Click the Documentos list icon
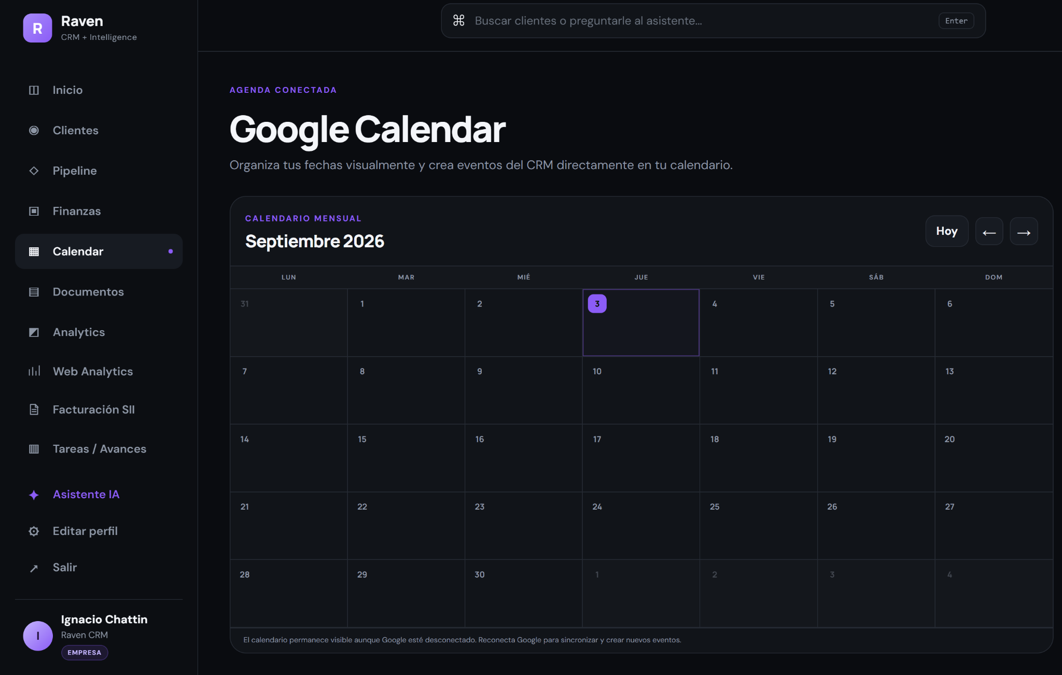 [34, 292]
